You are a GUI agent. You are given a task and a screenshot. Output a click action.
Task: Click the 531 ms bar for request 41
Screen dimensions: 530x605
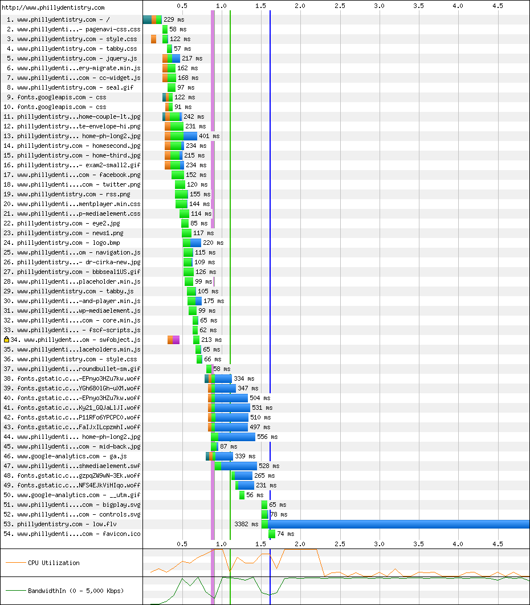click(x=229, y=408)
